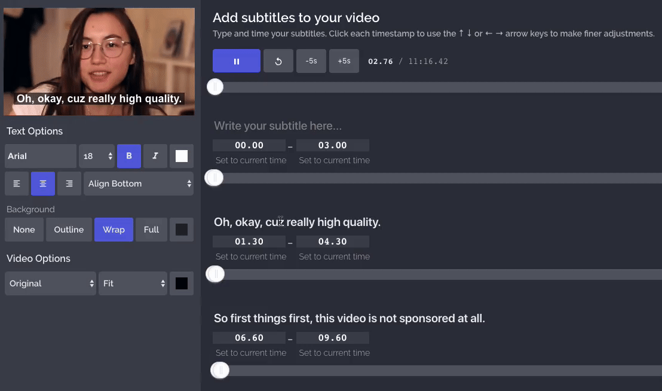The height and width of the screenshot is (391, 662).
Task: Open the Arial font dropdown
Action: pos(41,156)
